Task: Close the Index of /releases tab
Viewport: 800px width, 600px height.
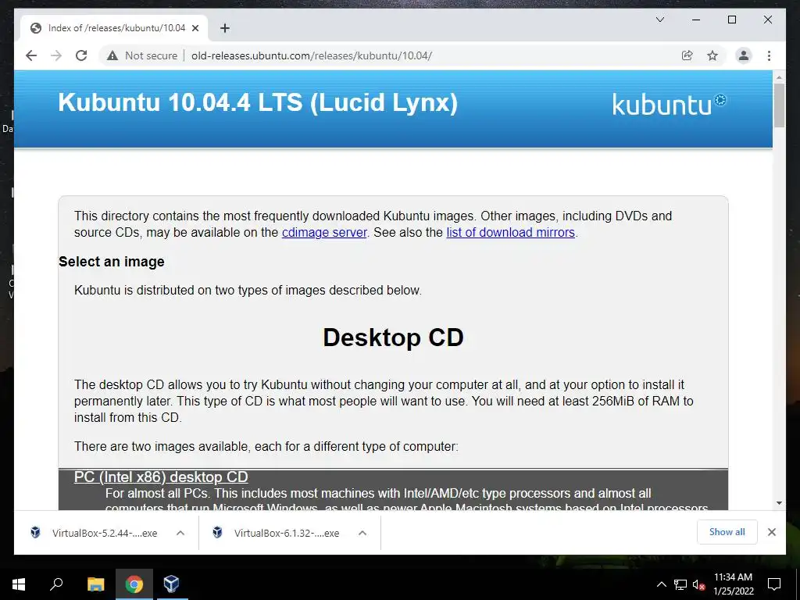Action: pyautogui.click(x=195, y=28)
